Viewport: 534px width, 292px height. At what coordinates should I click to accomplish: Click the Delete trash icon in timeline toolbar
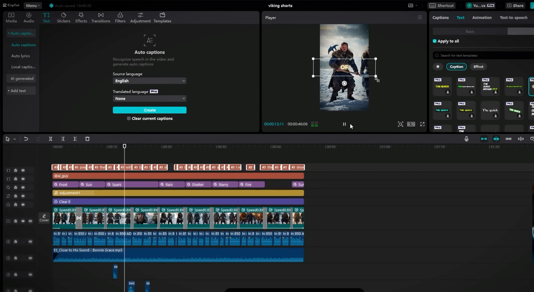point(87,139)
